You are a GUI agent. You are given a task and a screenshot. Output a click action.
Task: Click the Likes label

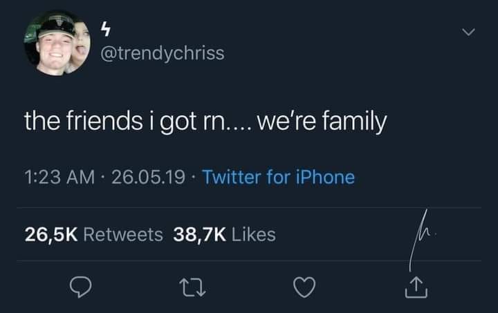[253, 235]
